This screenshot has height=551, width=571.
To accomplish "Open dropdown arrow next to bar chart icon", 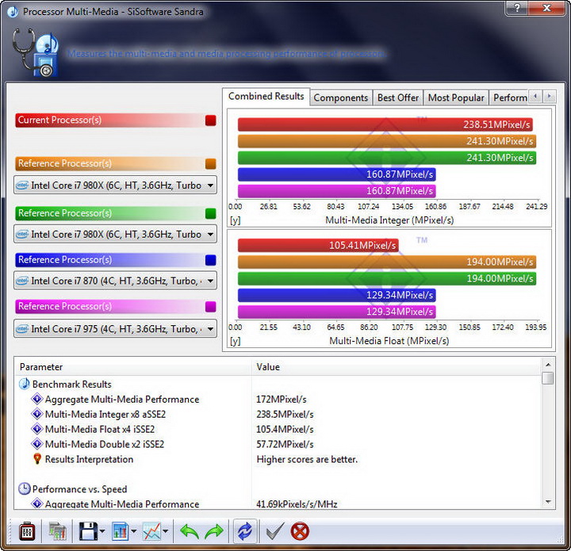I will click(x=134, y=532).
